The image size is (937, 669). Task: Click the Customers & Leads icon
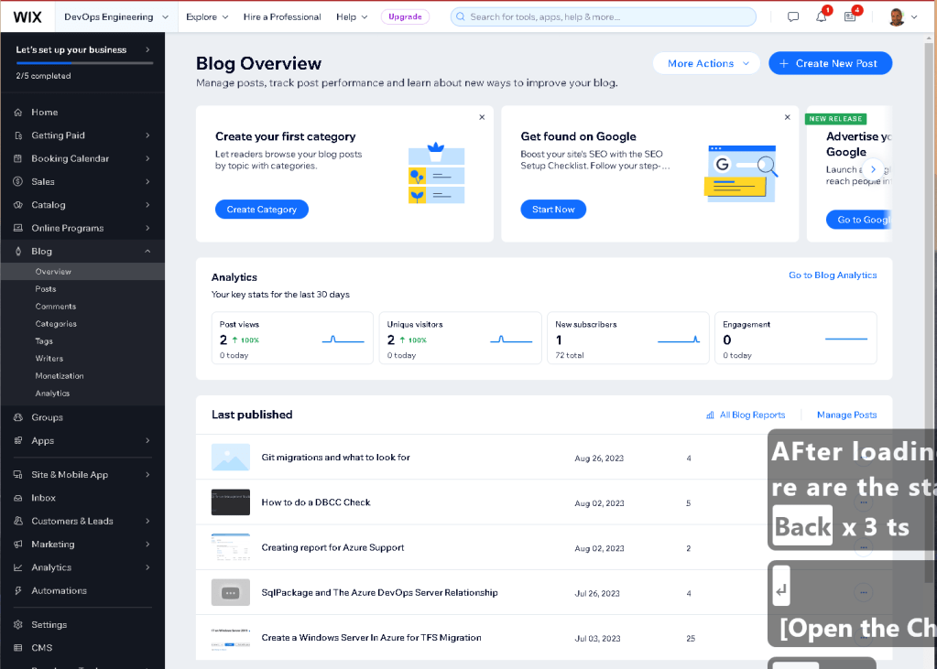pyautogui.click(x=18, y=521)
